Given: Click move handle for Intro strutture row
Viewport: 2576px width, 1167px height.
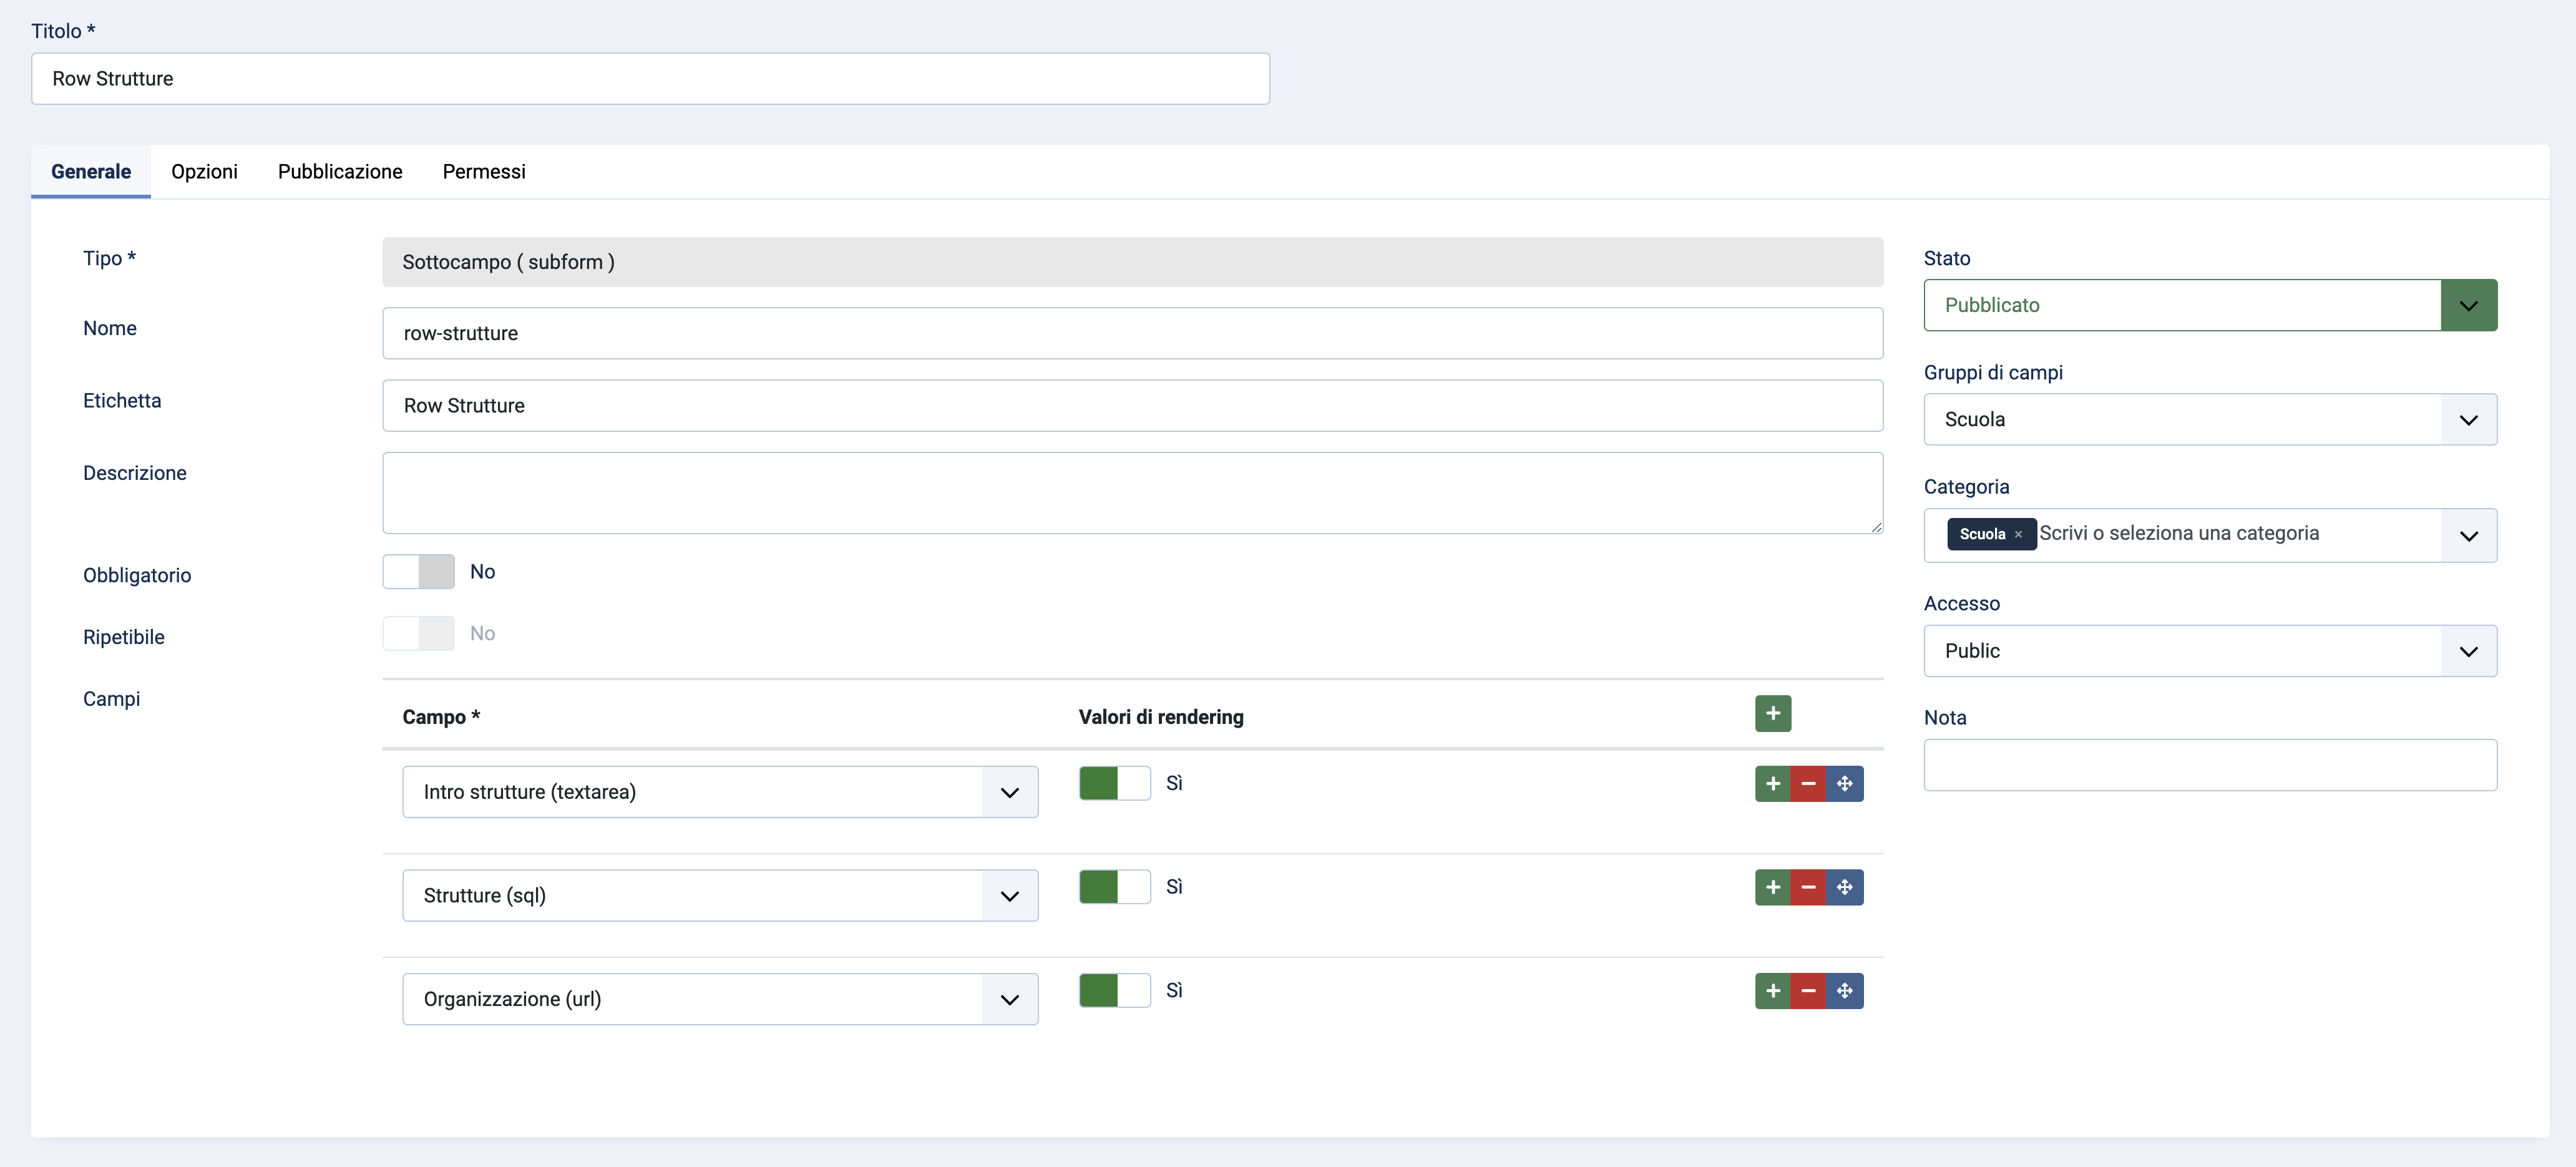Looking at the screenshot, I should [1845, 783].
